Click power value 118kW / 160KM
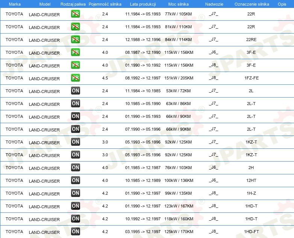 tap(179, 219)
